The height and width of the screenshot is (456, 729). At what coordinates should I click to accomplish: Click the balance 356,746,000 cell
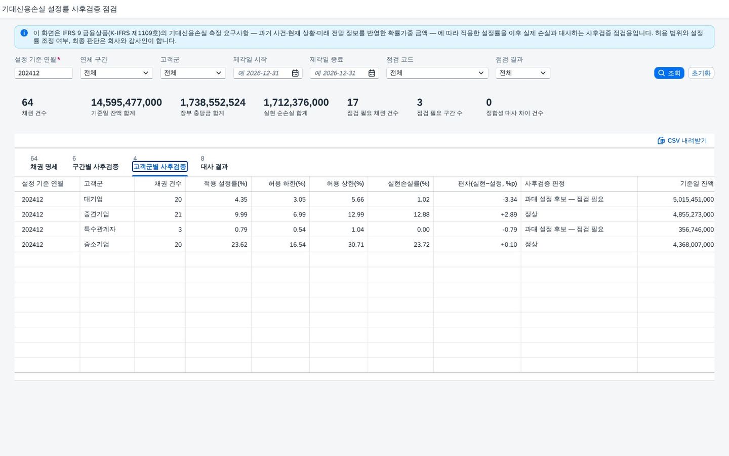point(676,230)
